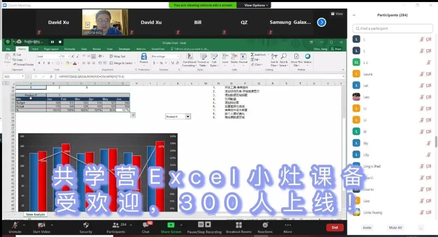The height and width of the screenshot is (237, 438).
Task: End the Zoom meeting
Action: [x=335, y=228]
